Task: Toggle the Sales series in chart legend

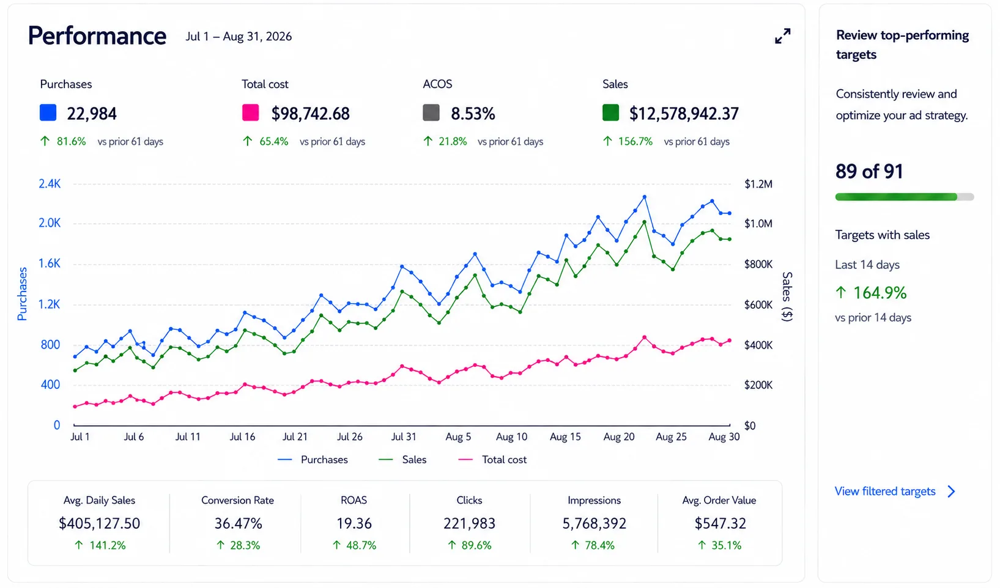Action: point(402,460)
